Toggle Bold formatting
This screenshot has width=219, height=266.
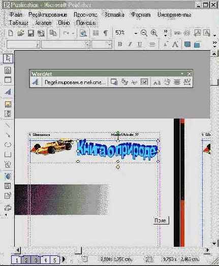click(120, 45)
